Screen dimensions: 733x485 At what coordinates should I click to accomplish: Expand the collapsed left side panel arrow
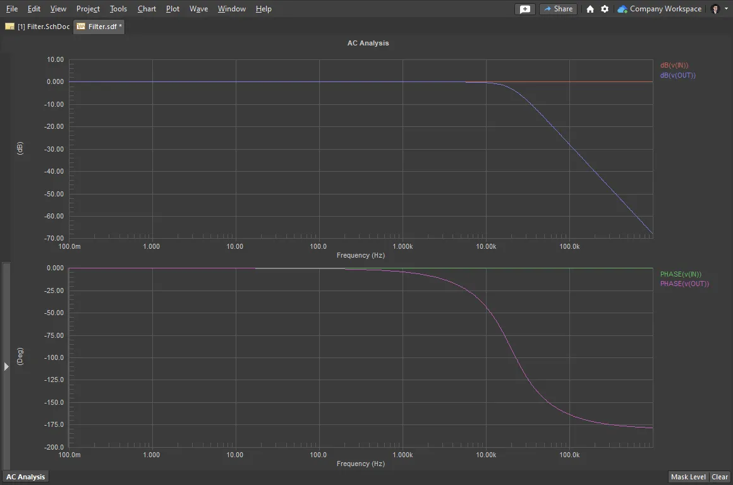6,366
